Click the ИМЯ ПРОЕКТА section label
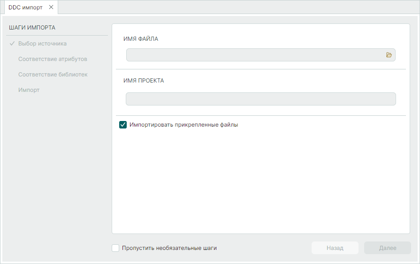The width and height of the screenshot is (420, 264). (144, 80)
